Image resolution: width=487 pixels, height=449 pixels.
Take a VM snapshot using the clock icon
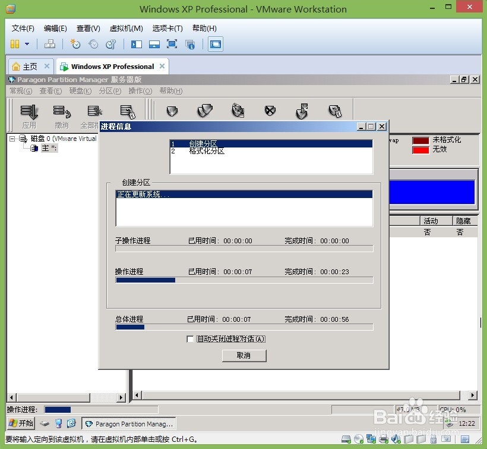75,44
